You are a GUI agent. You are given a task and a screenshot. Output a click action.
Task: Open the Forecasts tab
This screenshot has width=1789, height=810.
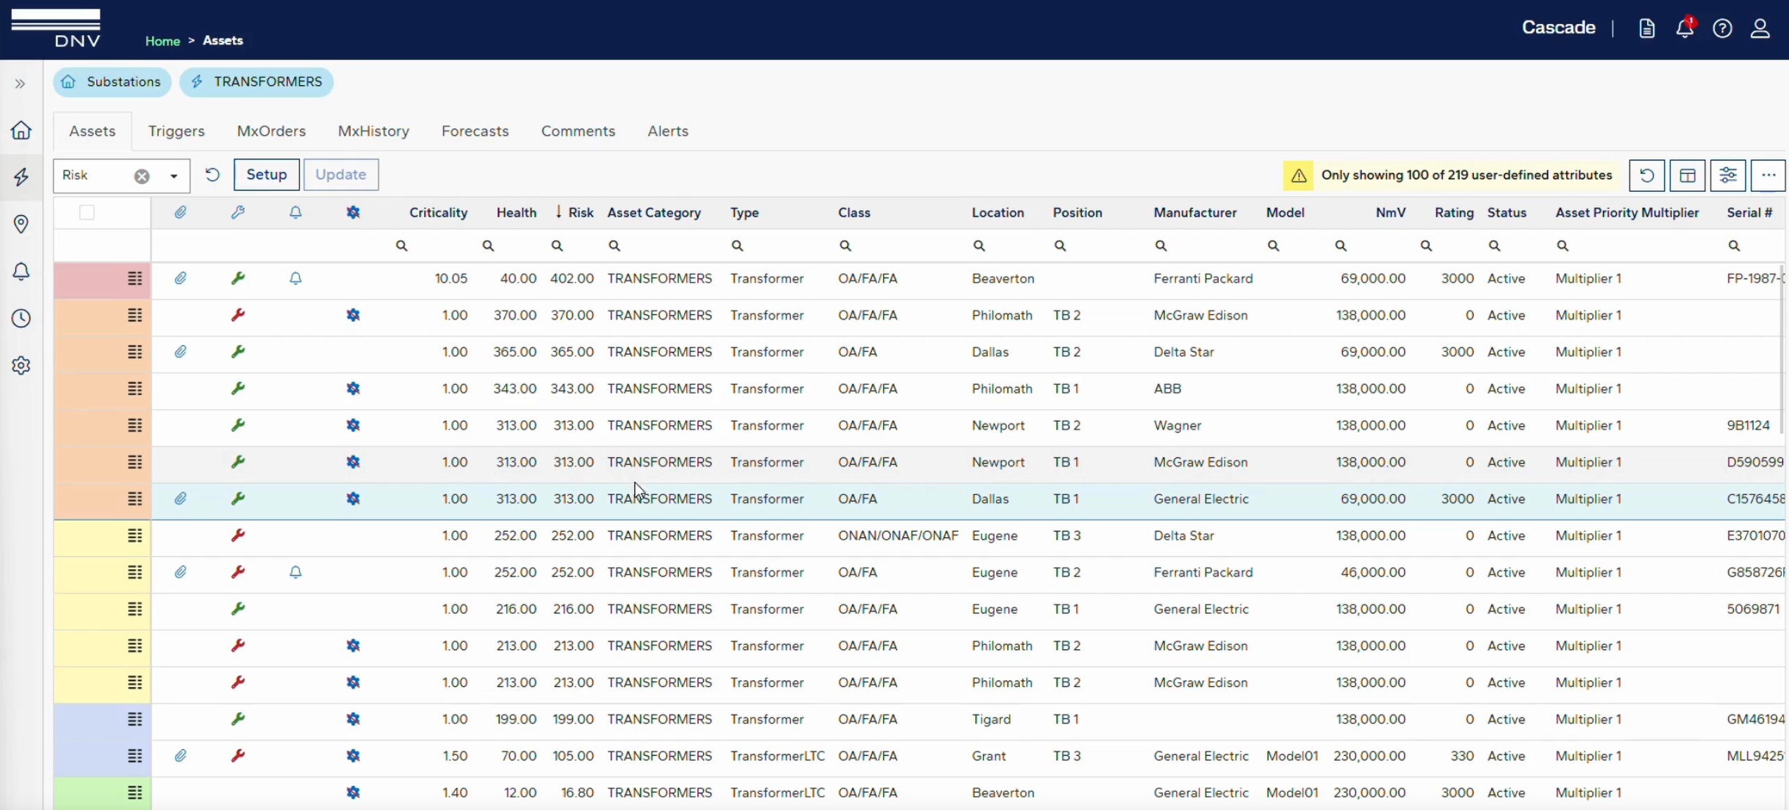click(x=474, y=131)
